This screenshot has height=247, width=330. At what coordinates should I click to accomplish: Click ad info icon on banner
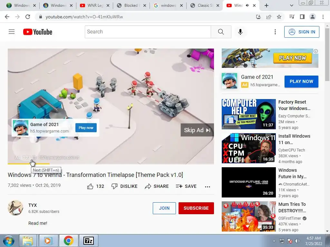coord(316,51)
